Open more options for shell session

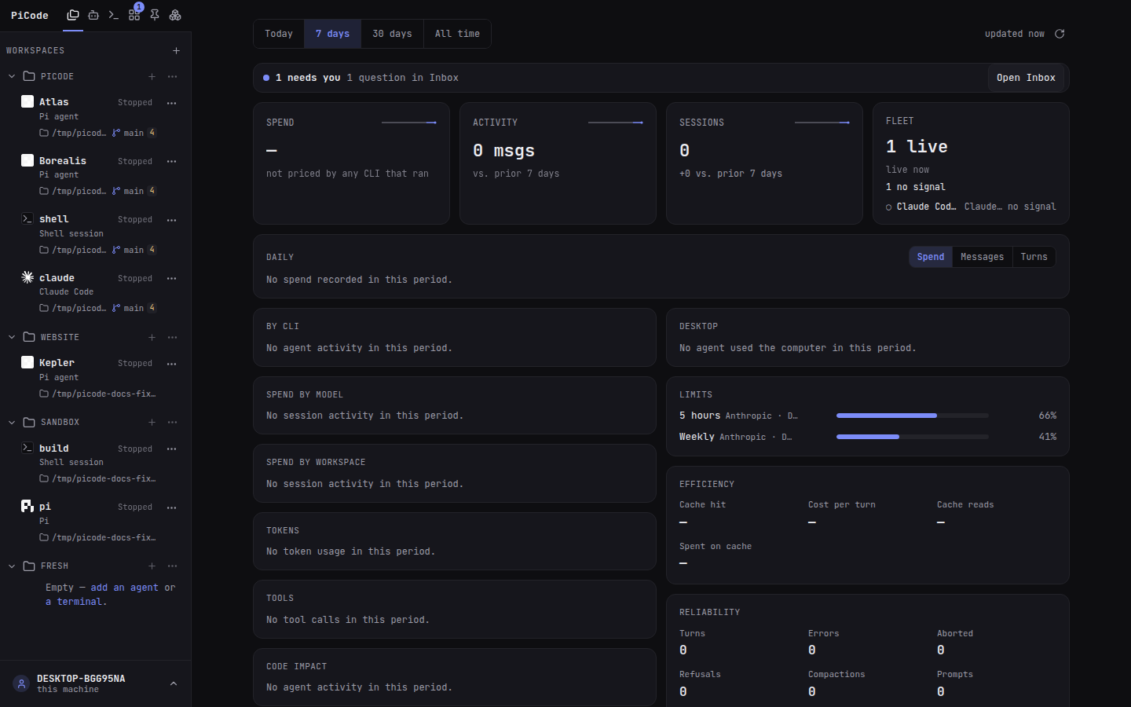coord(171,220)
